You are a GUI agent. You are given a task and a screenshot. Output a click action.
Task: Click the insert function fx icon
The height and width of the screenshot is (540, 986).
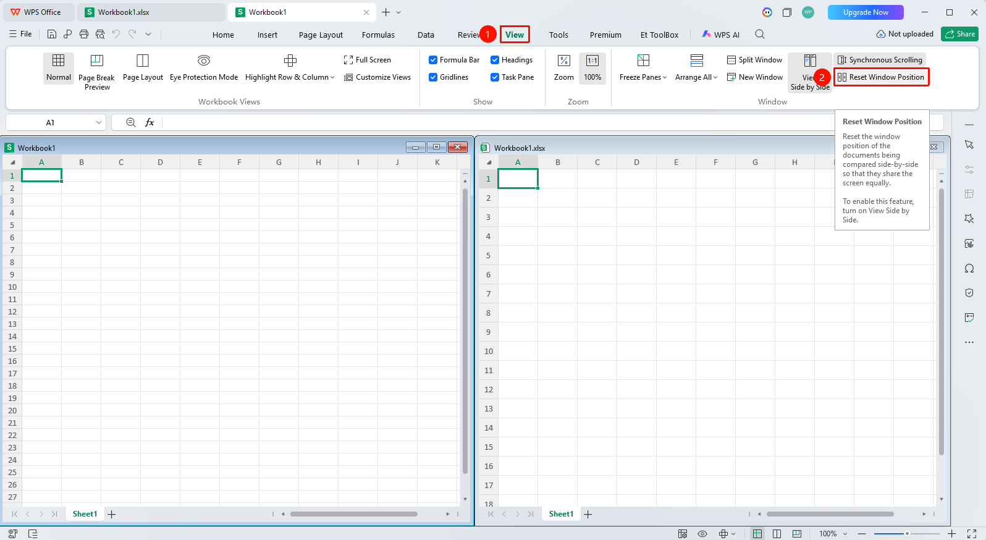coord(150,122)
